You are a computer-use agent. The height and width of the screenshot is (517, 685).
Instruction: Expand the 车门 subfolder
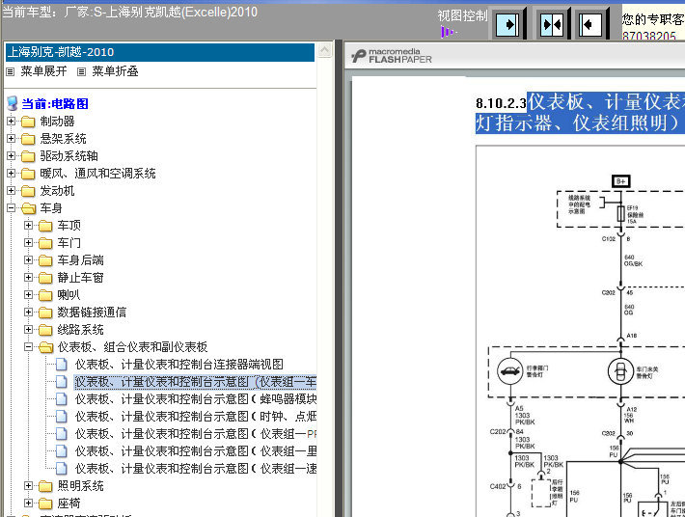28,243
